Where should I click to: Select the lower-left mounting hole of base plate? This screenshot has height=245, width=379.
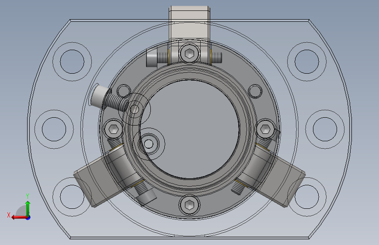coord(72,197)
